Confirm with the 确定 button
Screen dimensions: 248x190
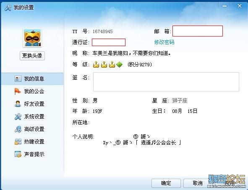[166, 183]
